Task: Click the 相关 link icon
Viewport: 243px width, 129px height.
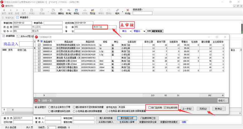Action: pos(117,10)
